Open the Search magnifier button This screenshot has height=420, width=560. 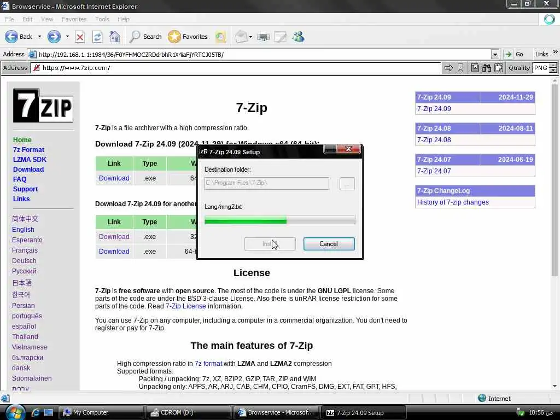[x=145, y=37]
